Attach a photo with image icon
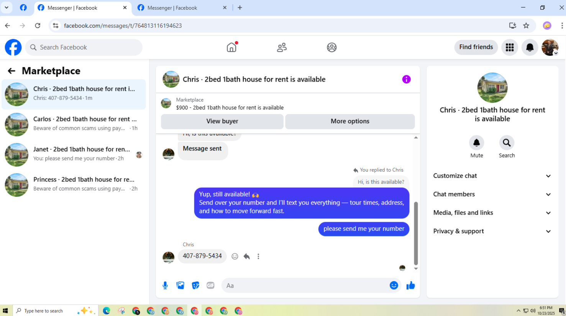 180,285
